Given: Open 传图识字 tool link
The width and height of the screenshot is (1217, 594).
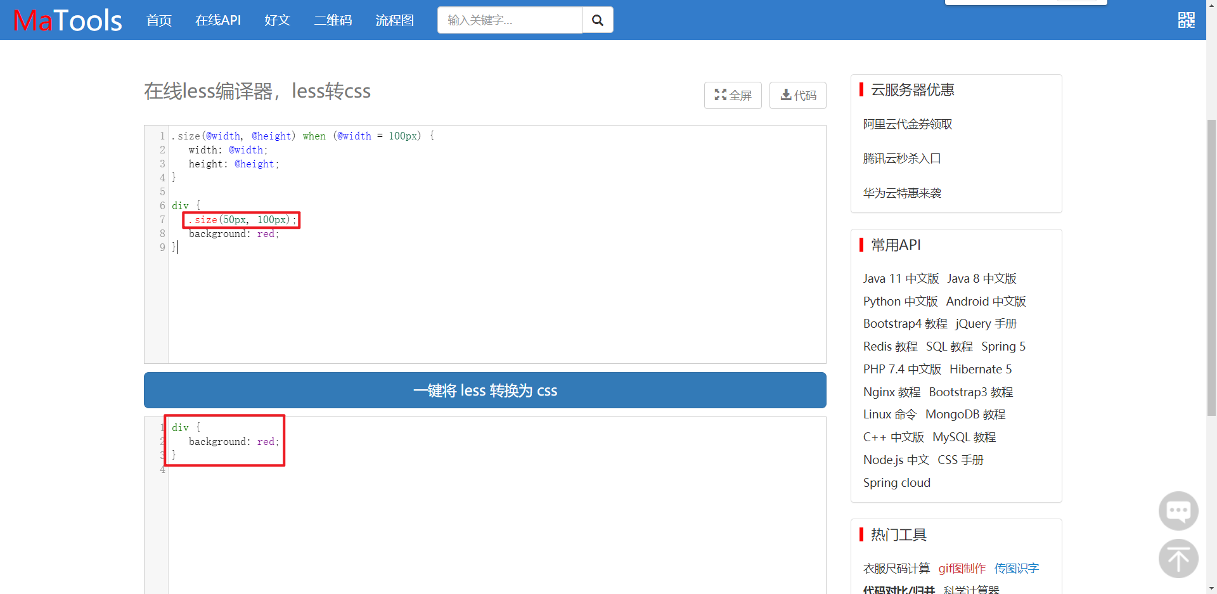Looking at the screenshot, I should click(x=1017, y=568).
